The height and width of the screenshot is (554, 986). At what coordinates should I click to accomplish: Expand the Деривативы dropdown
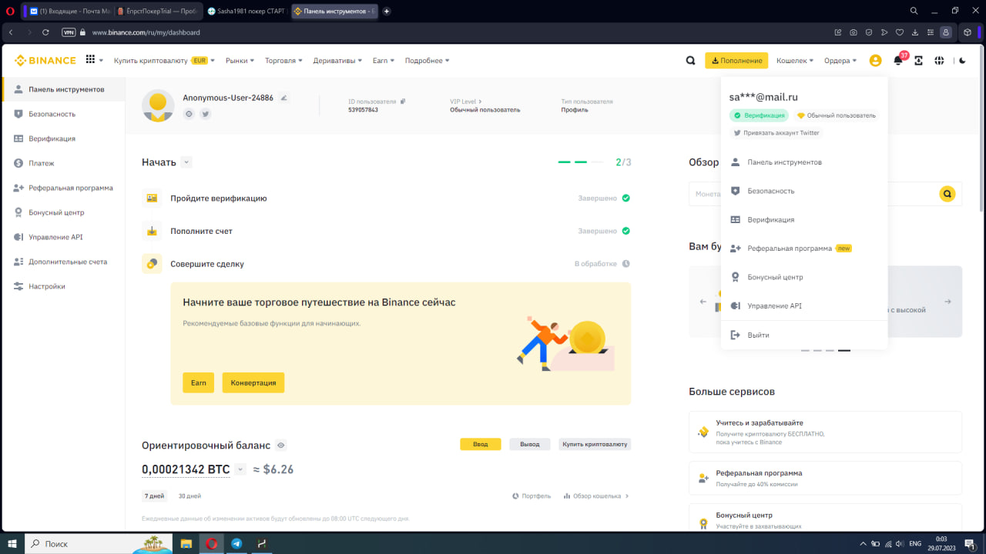[337, 61]
